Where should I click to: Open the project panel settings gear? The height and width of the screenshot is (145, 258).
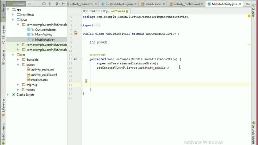tap(57, 4)
